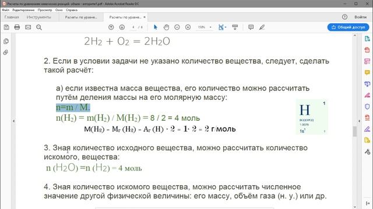Open Combine Files tool in sidebar
The image size is (373, 209).
point(367,84)
